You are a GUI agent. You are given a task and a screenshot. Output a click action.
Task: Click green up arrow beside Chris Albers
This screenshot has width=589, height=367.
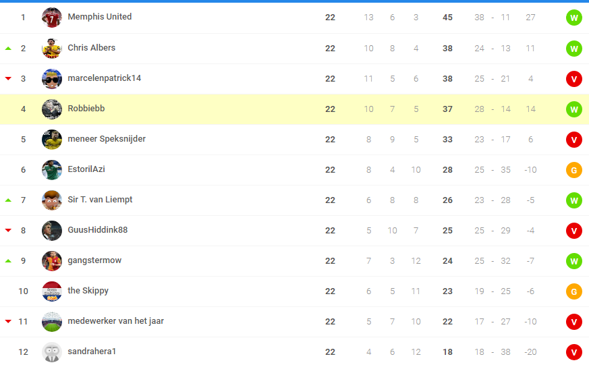pos(8,49)
